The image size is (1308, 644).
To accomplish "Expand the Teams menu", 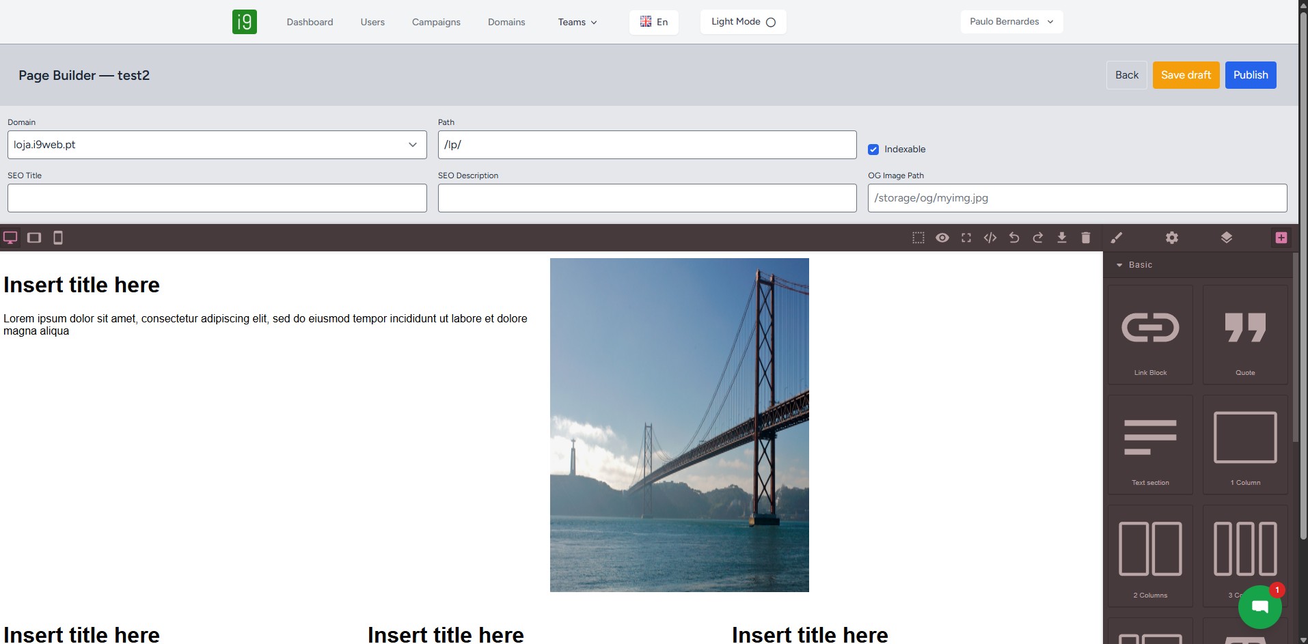I will pyautogui.click(x=577, y=22).
